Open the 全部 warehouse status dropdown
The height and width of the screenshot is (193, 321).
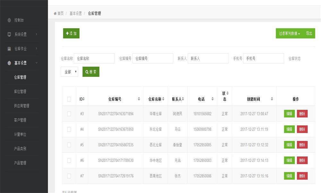coord(69,72)
